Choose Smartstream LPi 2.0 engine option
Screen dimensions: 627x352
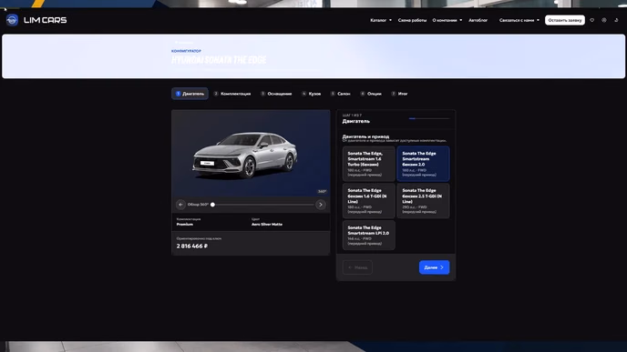[x=369, y=235]
